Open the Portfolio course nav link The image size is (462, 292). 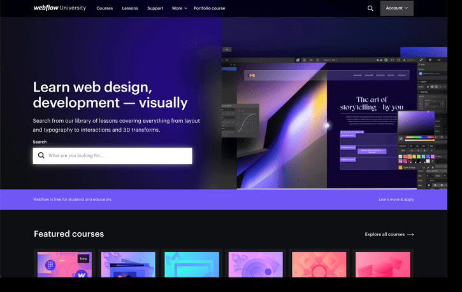point(209,8)
